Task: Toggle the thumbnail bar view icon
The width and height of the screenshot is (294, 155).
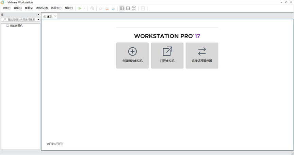Action: tap(128, 8)
